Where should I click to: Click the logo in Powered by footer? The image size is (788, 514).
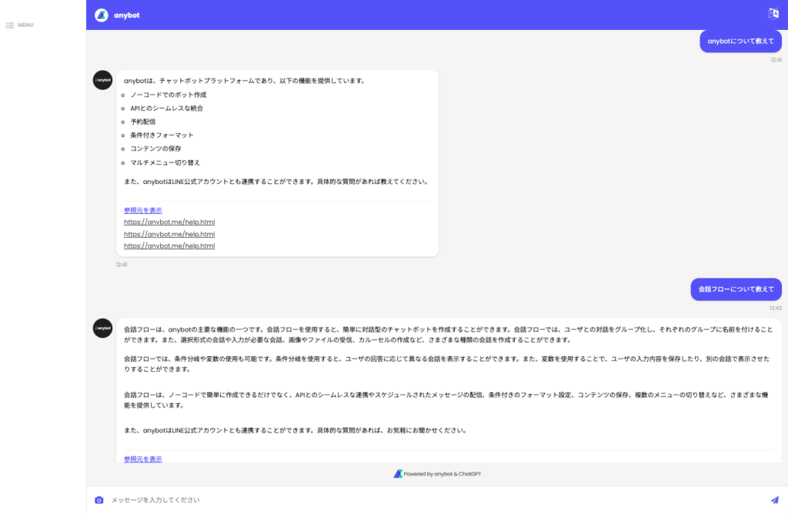tap(398, 474)
